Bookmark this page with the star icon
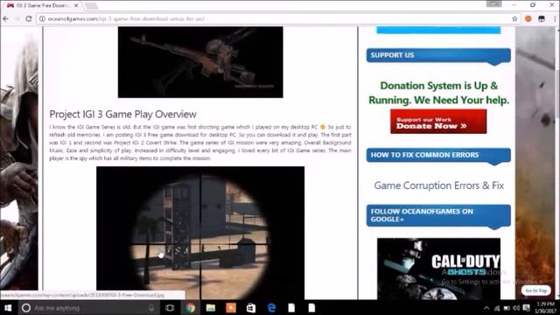 tap(514, 18)
